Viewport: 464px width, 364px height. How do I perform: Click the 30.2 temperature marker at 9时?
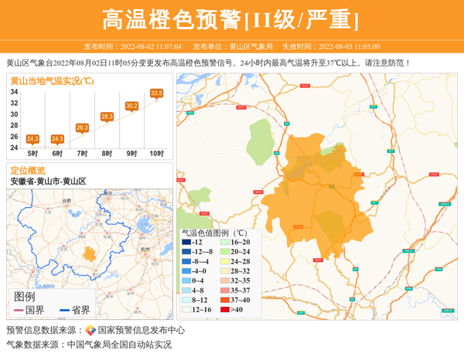click(131, 106)
